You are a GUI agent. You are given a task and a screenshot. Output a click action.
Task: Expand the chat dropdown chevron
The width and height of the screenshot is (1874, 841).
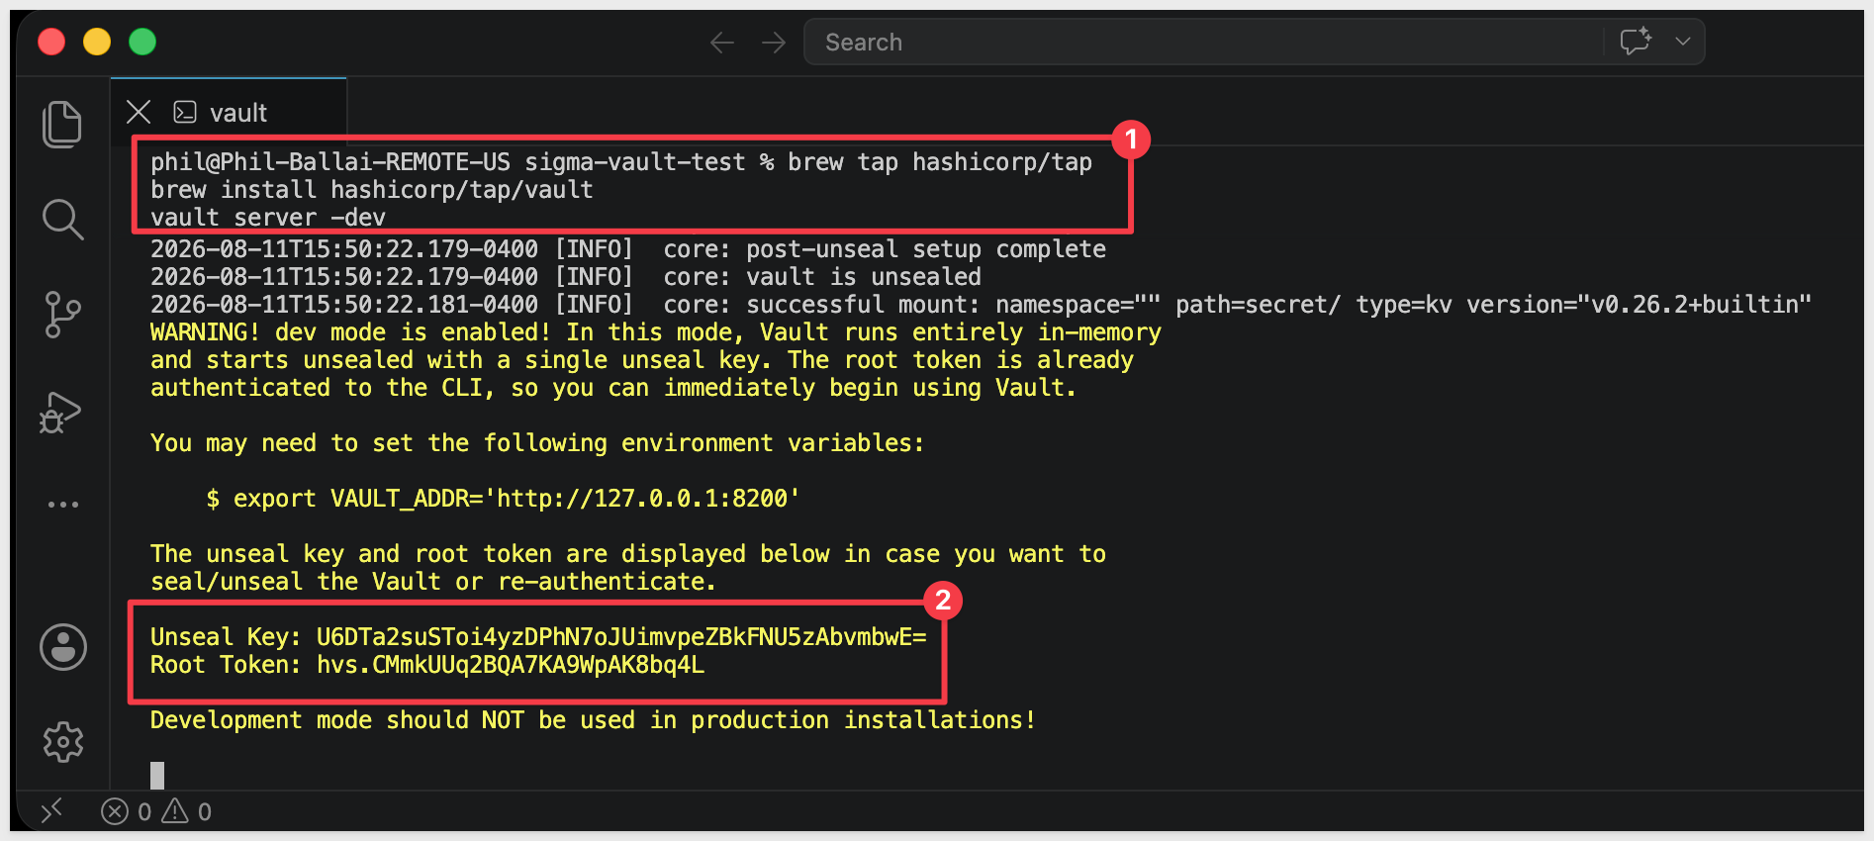coord(1683,42)
